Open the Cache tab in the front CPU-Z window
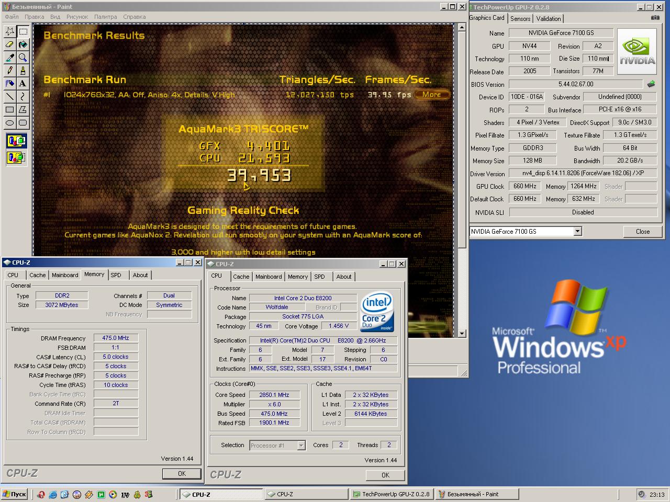The image size is (670, 502). (241, 277)
